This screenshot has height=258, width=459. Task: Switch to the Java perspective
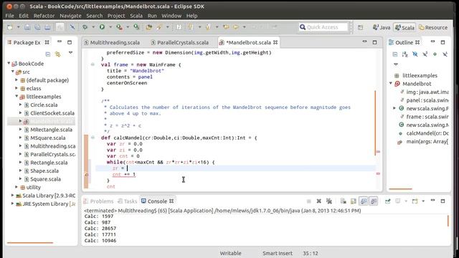[x=382, y=27]
